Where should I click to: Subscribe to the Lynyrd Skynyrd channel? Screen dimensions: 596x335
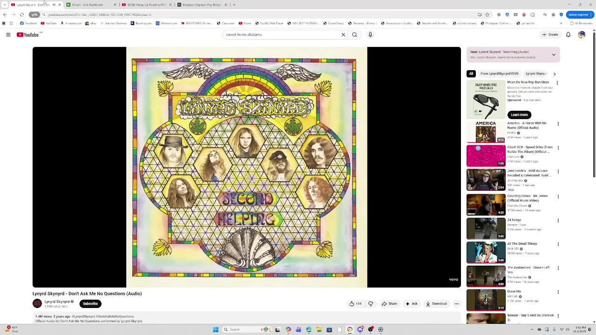90,304
